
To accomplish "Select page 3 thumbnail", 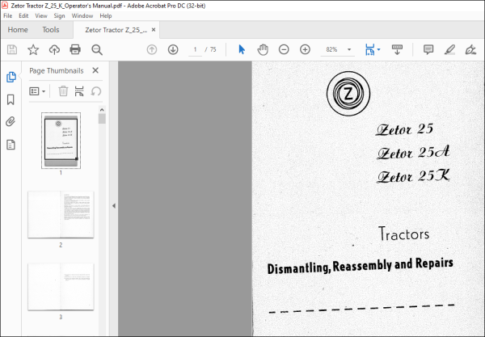I will pyautogui.click(x=61, y=287).
